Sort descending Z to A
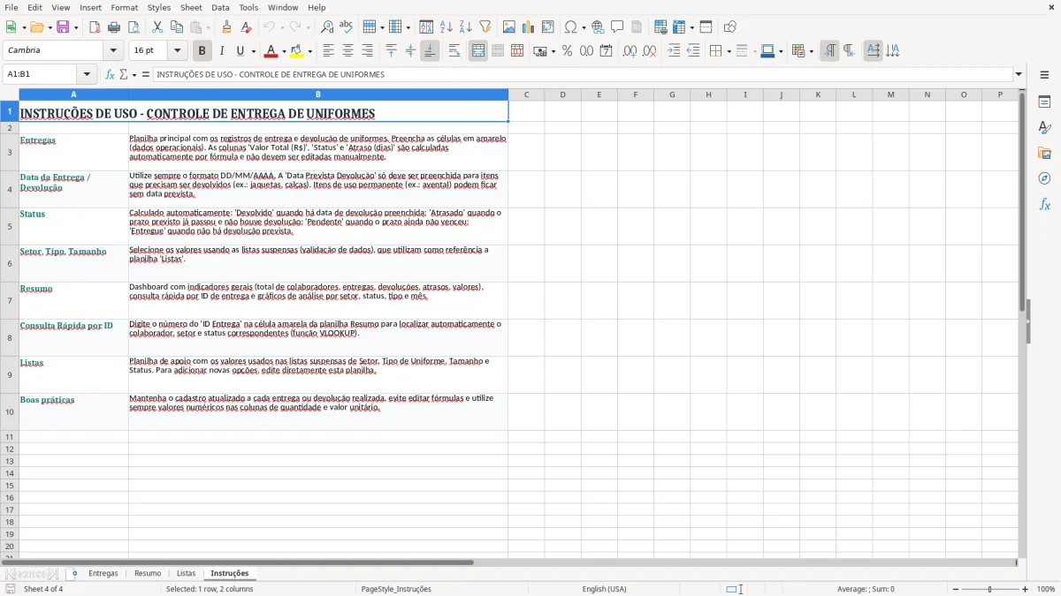The height and width of the screenshot is (596, 1061). pyautogui.click(x=466, y=27)
